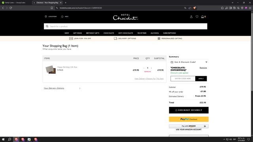This screenshot has height=142, width=253.
Task: Open the Birthday Gifts menu
Action: tap(93, 33)
